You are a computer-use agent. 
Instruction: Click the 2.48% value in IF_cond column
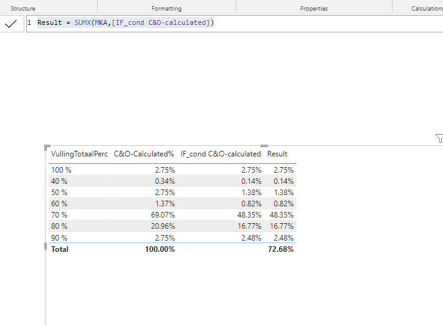pyautogui.click(x=251, y=237)
